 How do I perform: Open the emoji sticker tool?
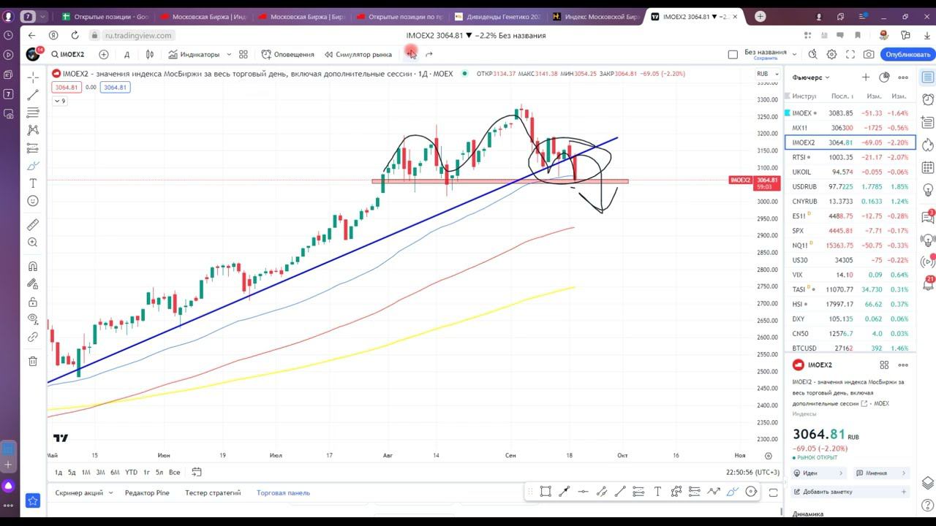tap(33, 201)
